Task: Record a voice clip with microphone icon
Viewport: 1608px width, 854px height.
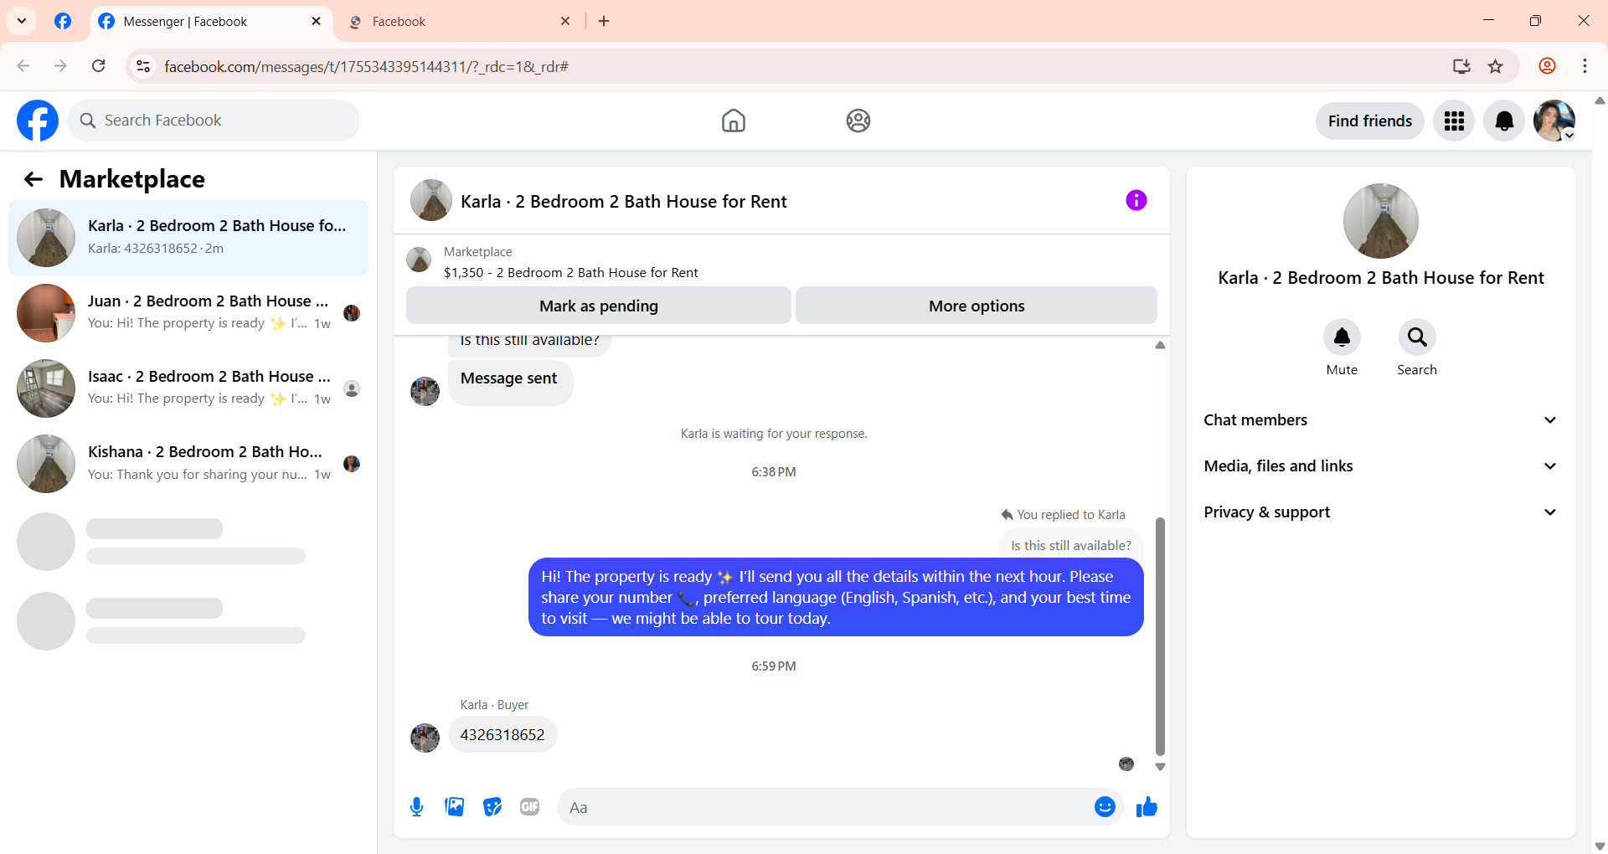Action: point(416,807)
